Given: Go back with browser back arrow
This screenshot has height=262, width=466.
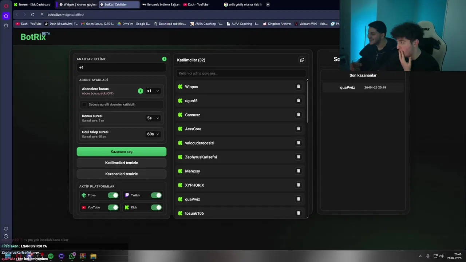Looking at the screenshot, I should (x=17, y=15).
